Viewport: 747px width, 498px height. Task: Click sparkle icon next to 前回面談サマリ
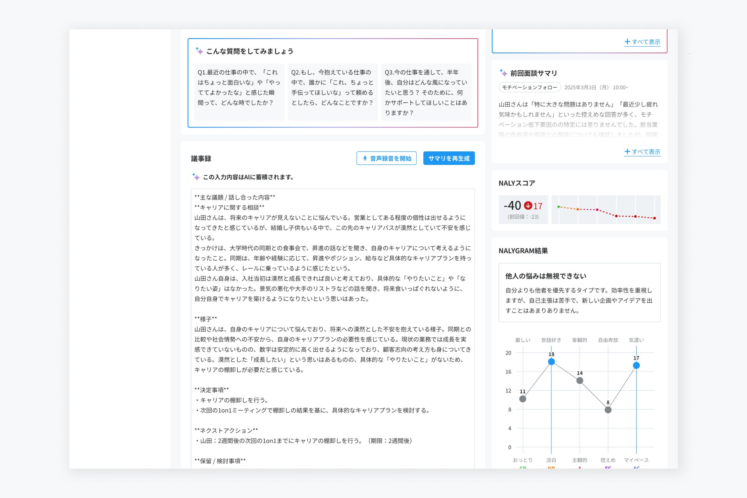pyautogui.click(x=503, y=73)
